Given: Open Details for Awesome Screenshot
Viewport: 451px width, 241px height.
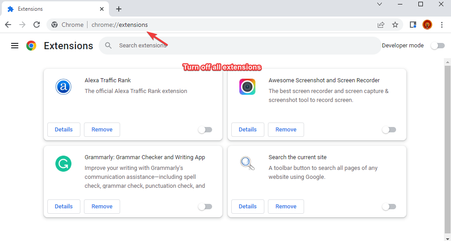Looking at the screenshot, I should click(248, 130).
